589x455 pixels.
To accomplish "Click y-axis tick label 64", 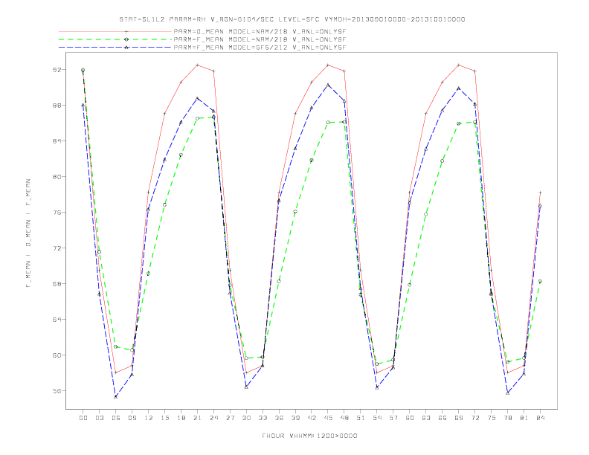I will coord(57,320).
